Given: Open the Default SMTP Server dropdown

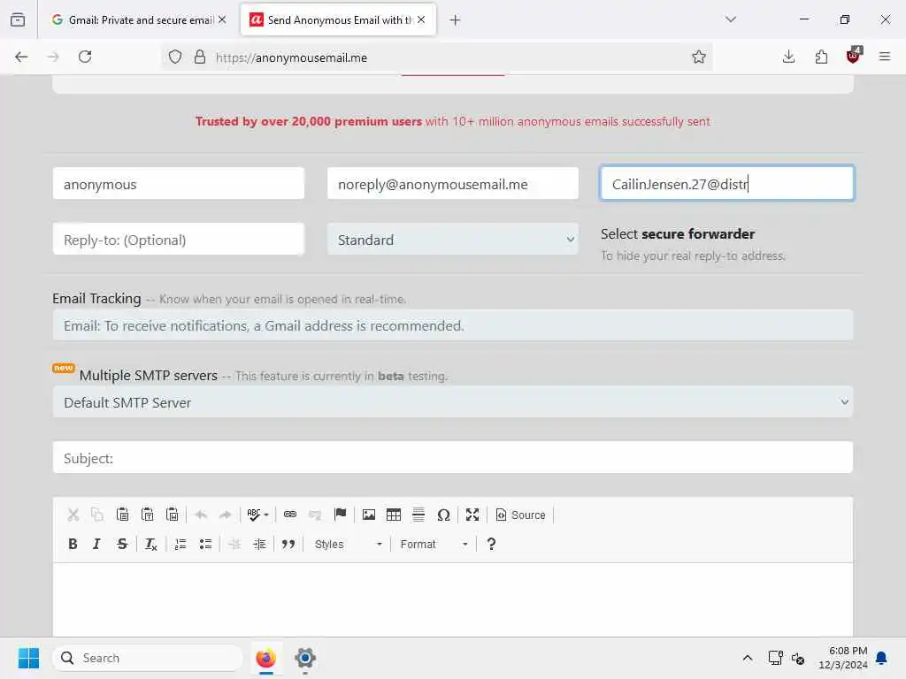Looking at the screenshot, I should [452, 402].
